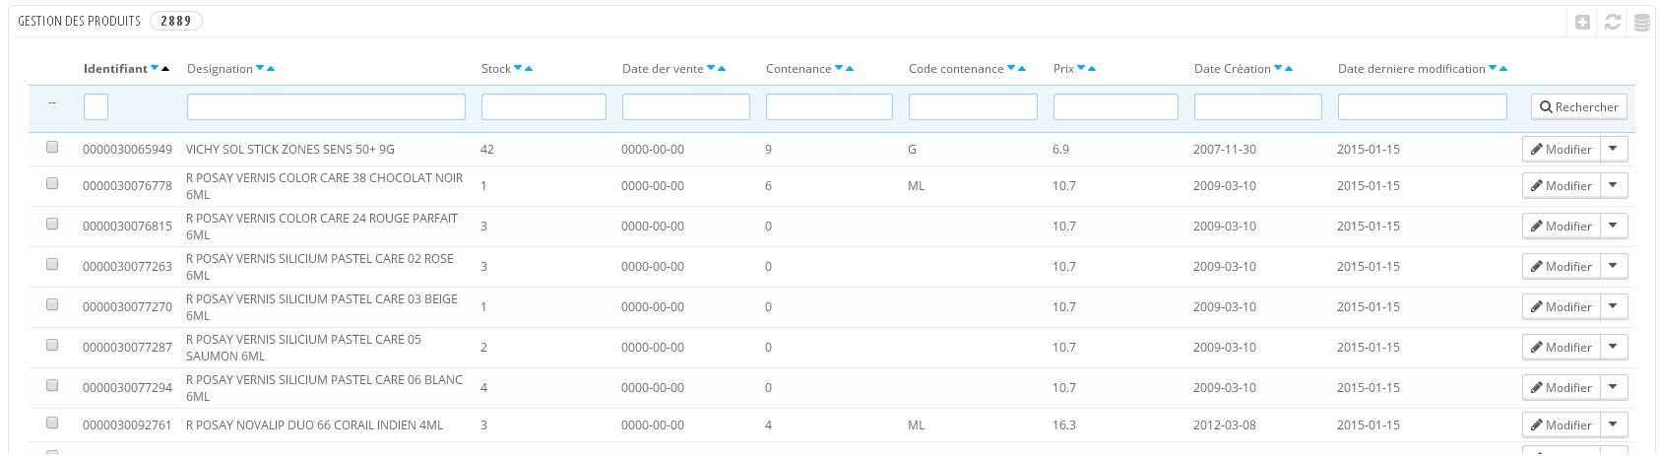This screenshot has height=456, width=1659.
Task: Click Modifier for PASTEL CARE 02 ROSE
Action: click(x=1562, y=266)
